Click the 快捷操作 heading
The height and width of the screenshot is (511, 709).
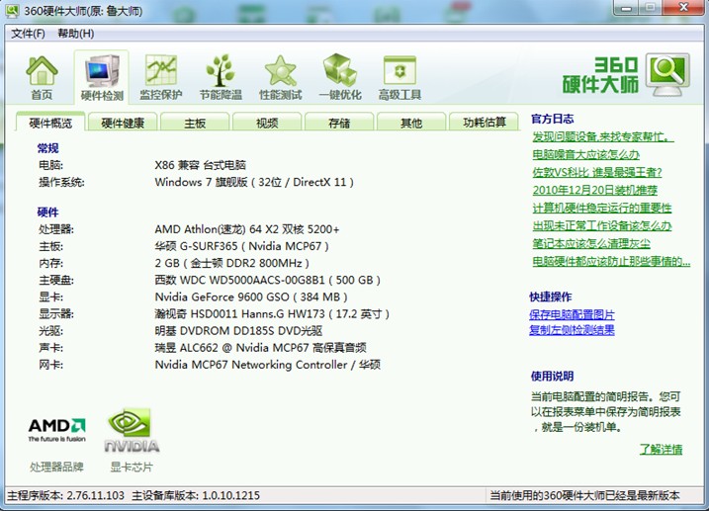(551, 297)
